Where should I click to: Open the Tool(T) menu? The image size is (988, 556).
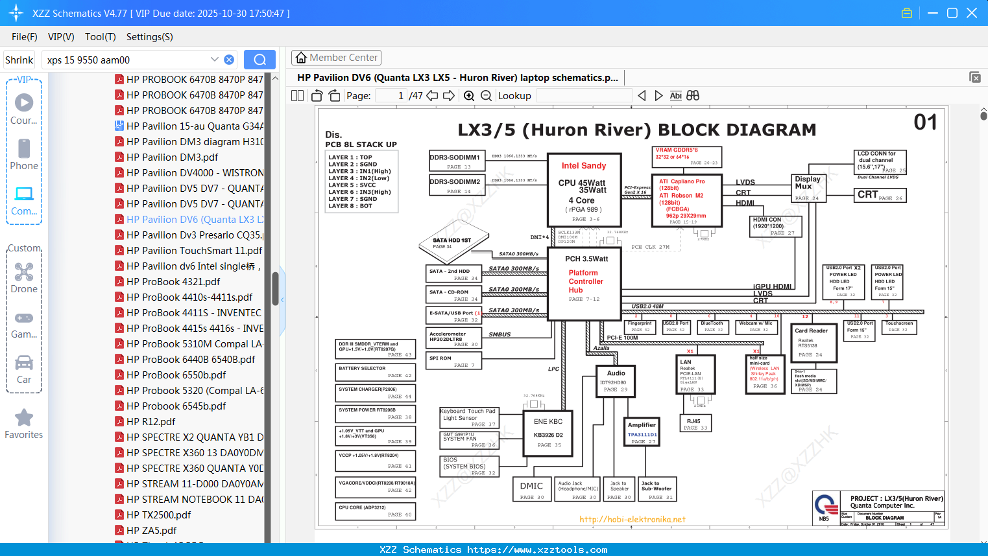click(x=101, y=37)
